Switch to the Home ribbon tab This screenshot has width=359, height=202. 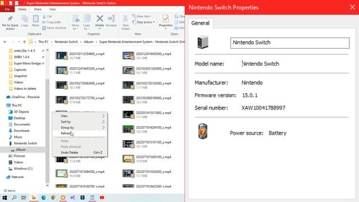(22, 9)
